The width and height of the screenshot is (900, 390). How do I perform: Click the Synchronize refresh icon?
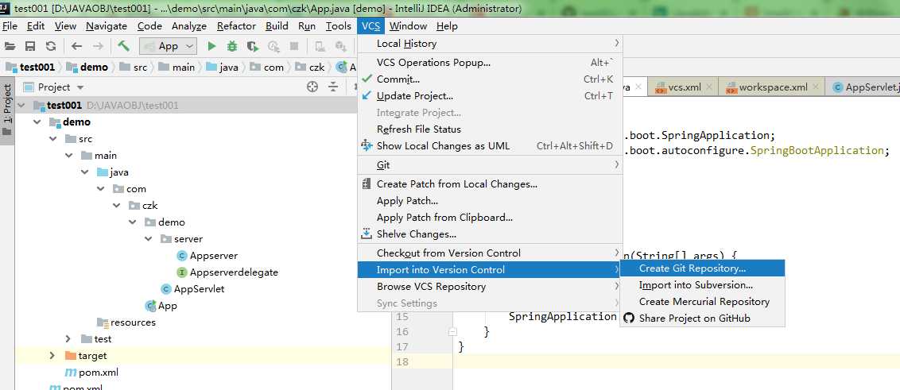(51, 46)
